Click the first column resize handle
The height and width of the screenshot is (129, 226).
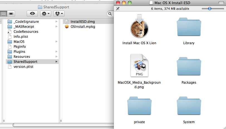point(4,121)
